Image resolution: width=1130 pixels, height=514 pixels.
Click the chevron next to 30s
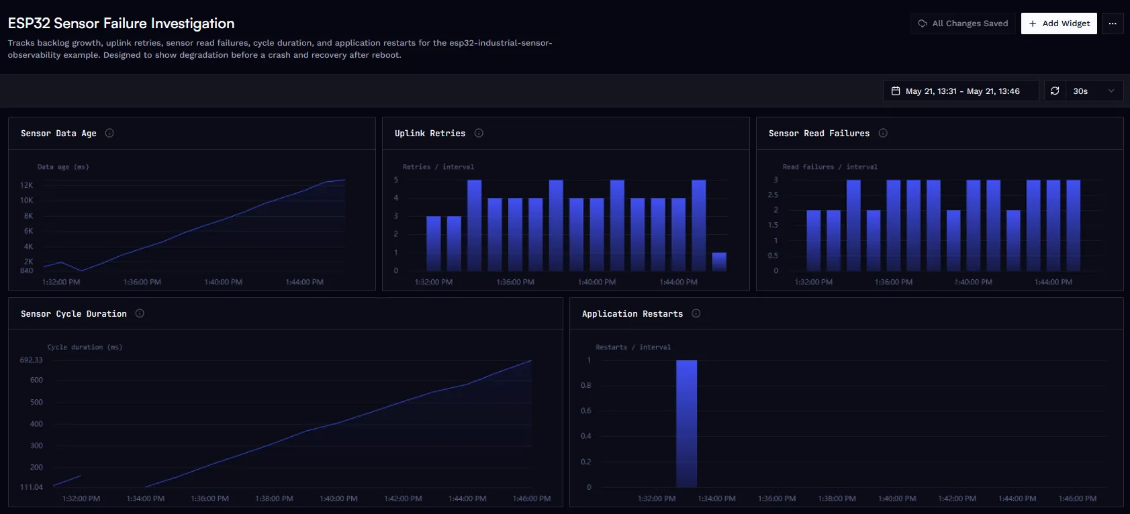(1111, 91)
